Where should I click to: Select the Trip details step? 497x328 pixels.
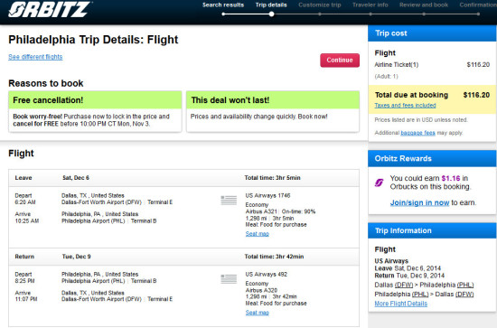(x=271, y=5)
